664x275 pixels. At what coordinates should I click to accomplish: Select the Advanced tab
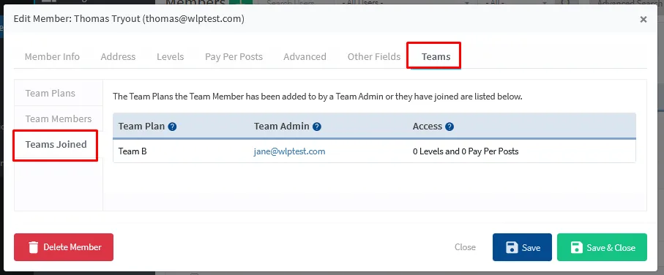(x=305, y=57)
